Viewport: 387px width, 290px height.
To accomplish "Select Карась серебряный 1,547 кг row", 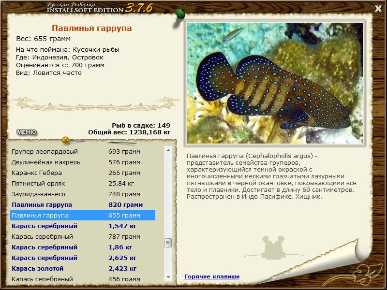I will [83, 226].
